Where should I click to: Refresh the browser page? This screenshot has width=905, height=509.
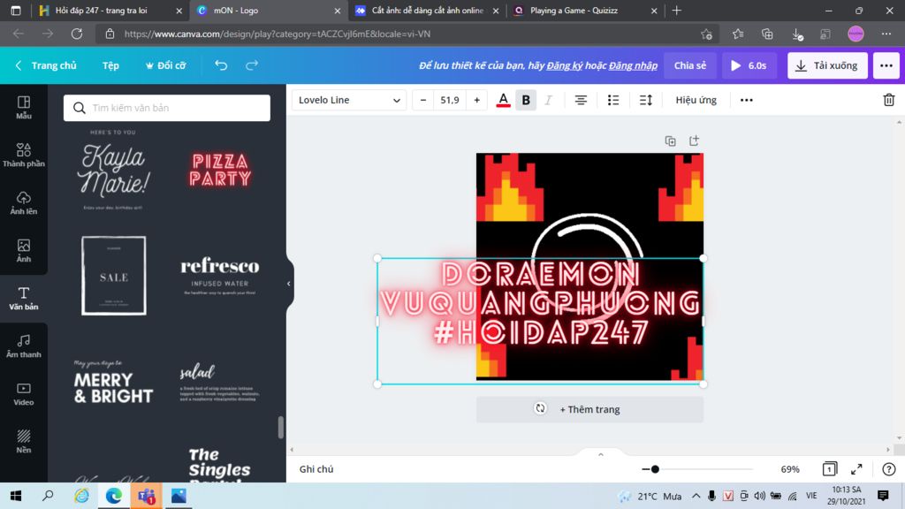76,34
